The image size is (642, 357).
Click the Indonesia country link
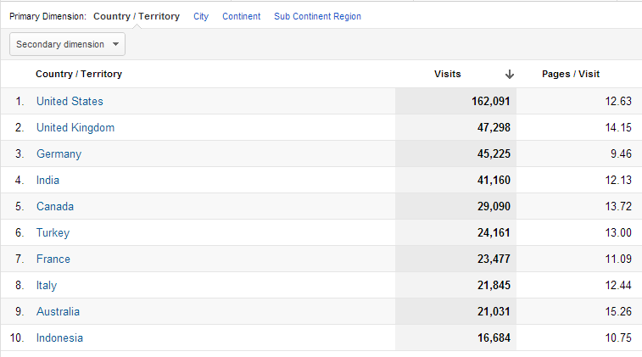(x=59, y=337)
